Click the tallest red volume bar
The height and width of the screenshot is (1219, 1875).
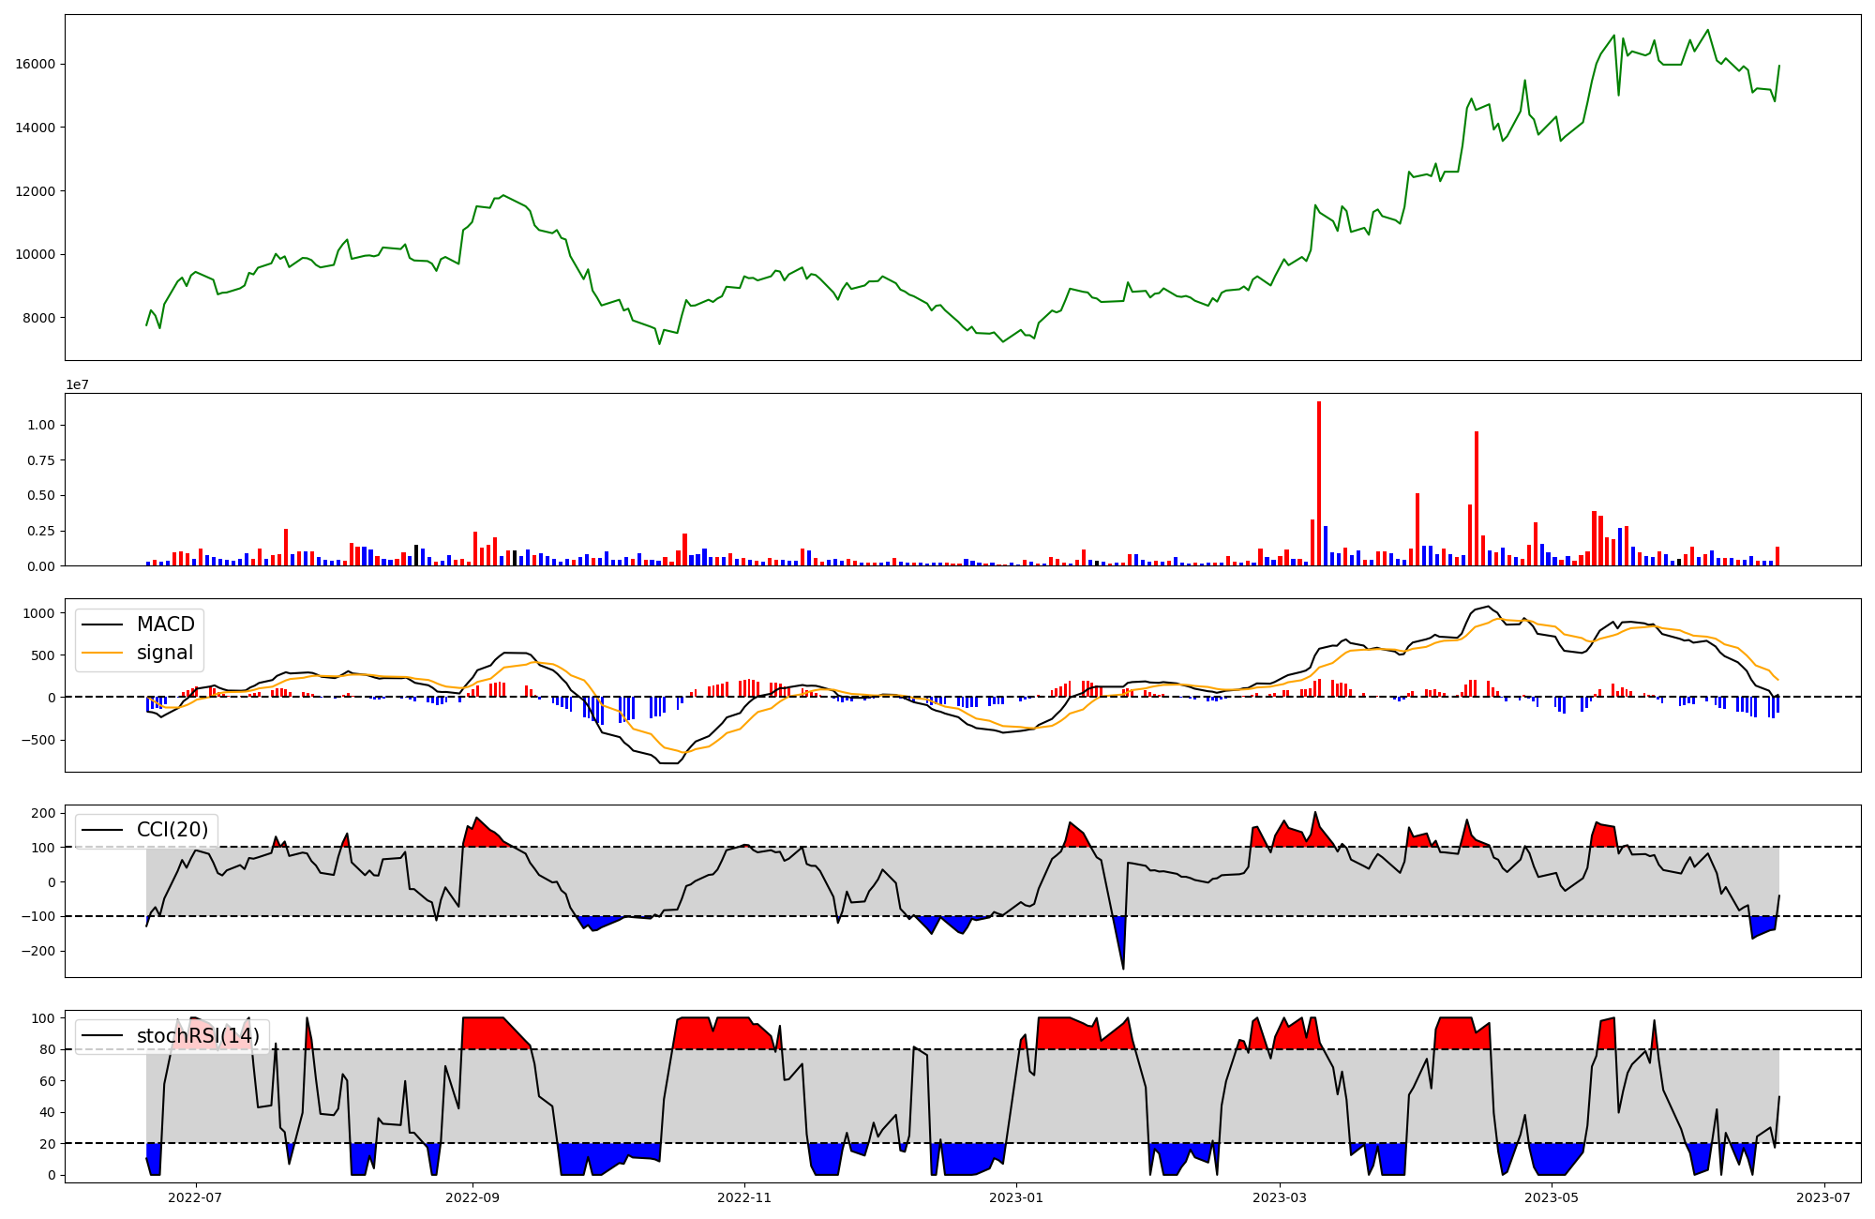click(x=1319, y=483)
